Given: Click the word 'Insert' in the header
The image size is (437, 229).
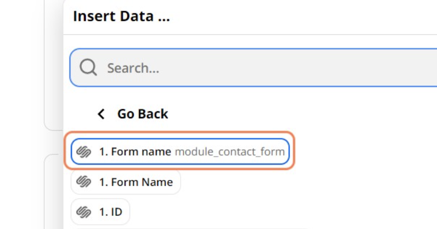Looking at the screenshot, I should tap(91, 17).
